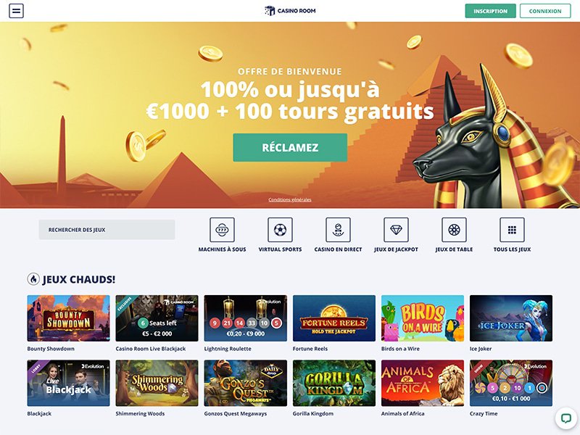Choose the Casino en direct dealer icon
Screen dimensions: 580x435
pos(338,230)
